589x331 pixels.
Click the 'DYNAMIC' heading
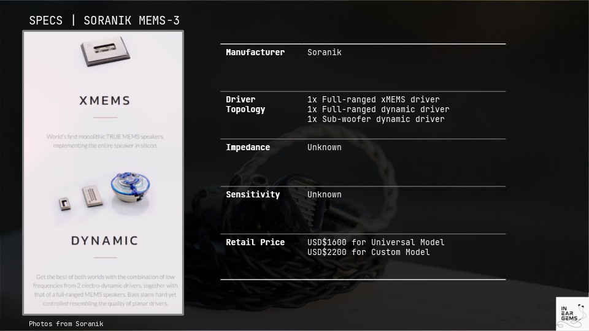(105, 240)
